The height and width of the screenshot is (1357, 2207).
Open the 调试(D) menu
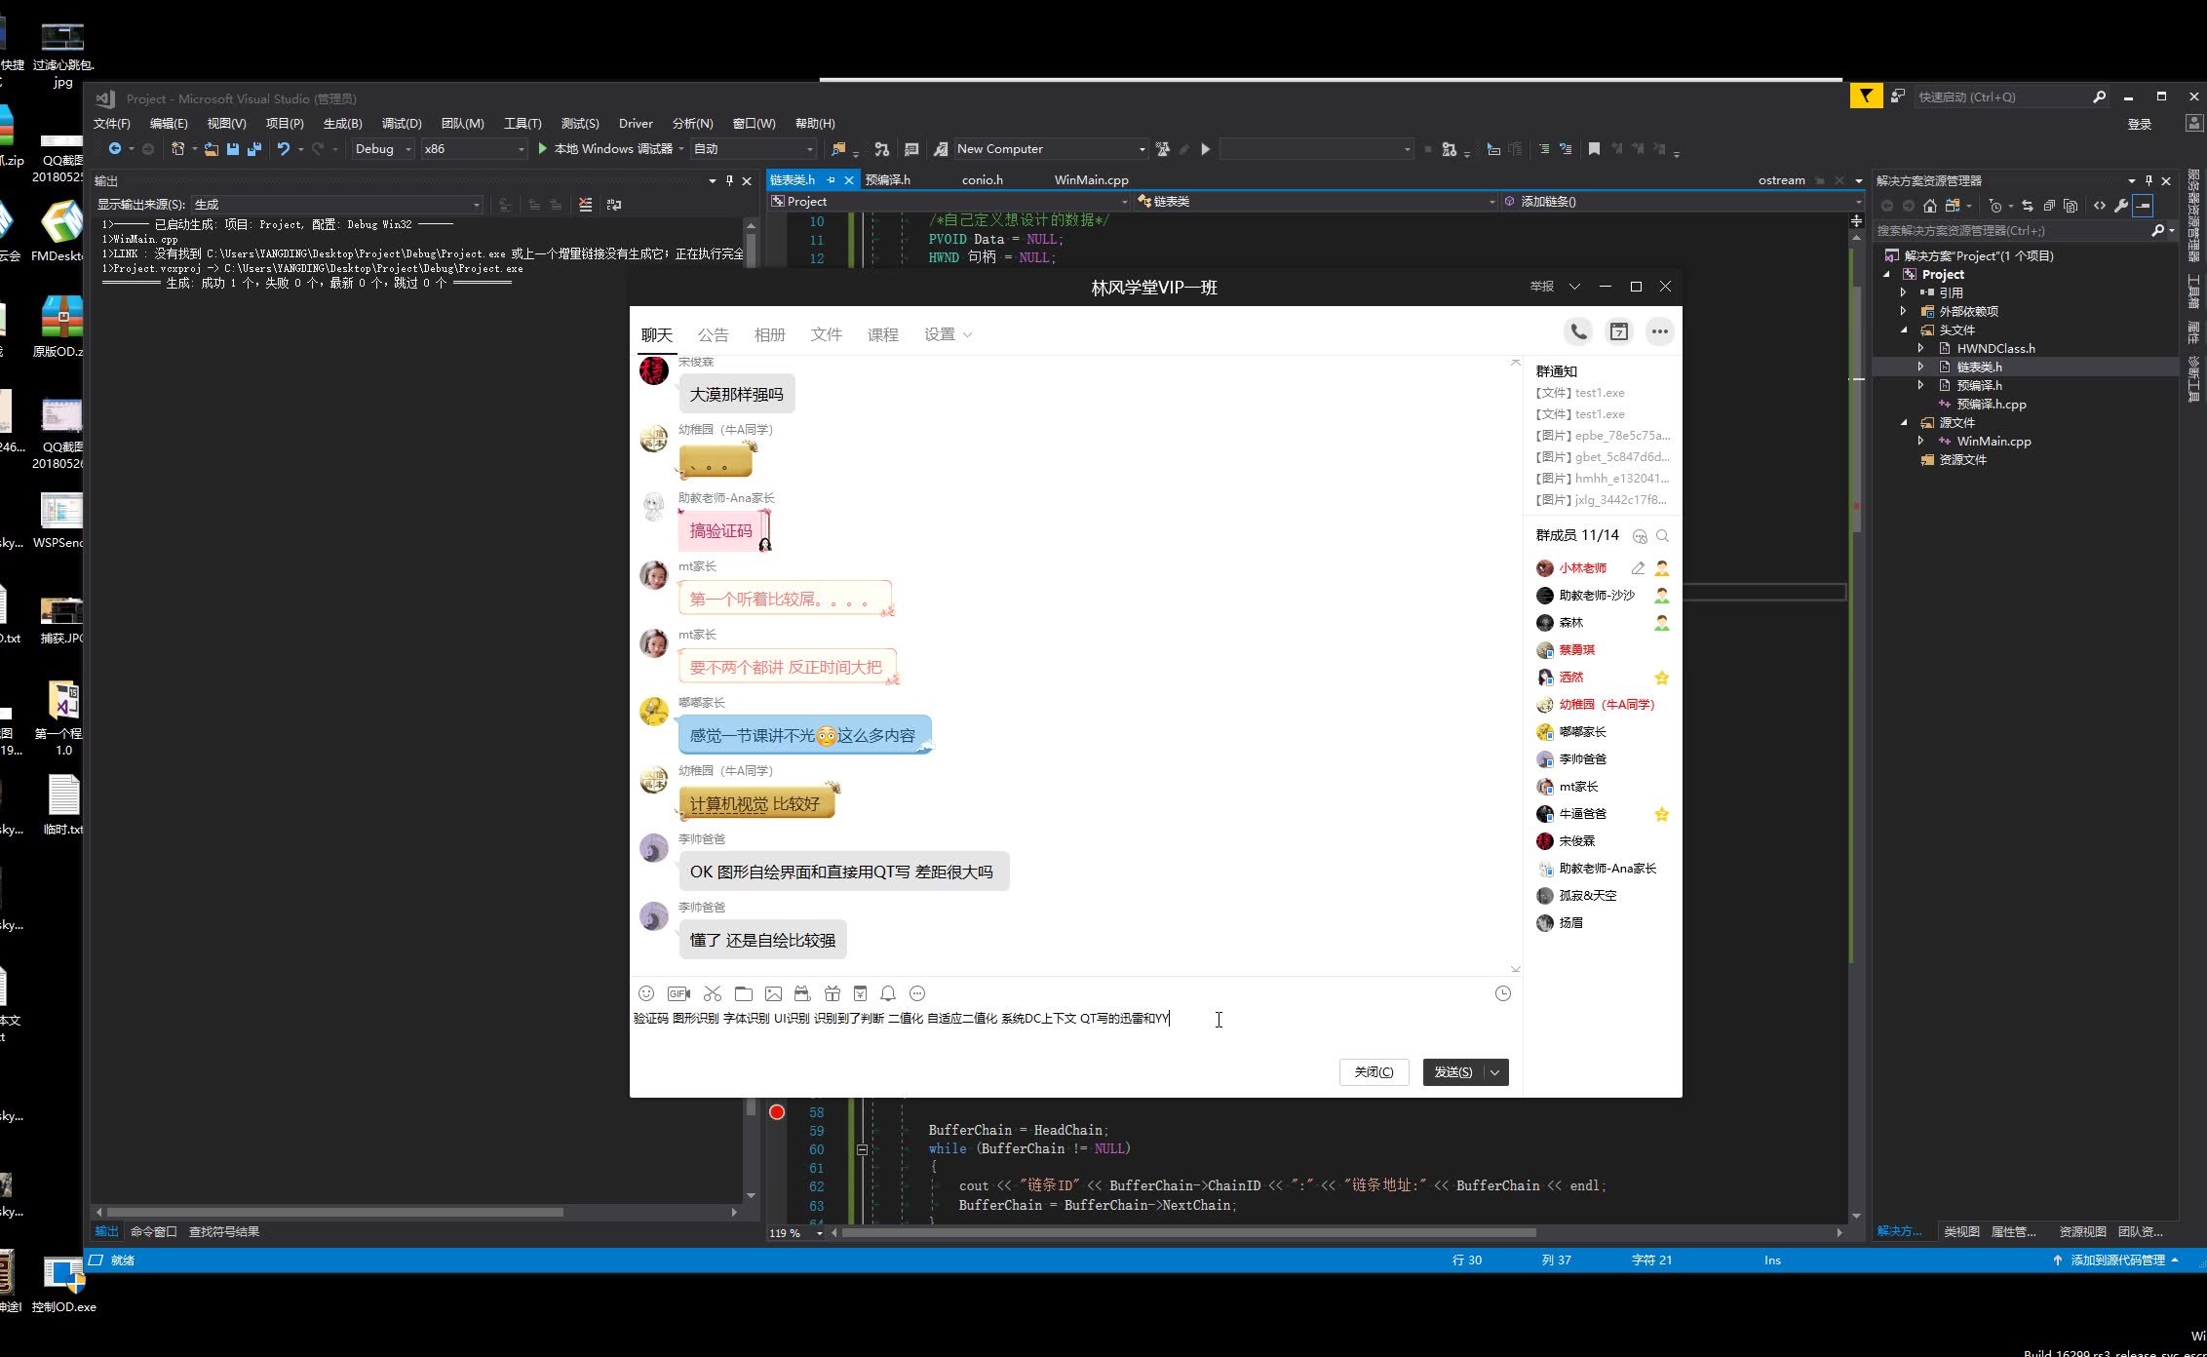click(x=402, y=123)
